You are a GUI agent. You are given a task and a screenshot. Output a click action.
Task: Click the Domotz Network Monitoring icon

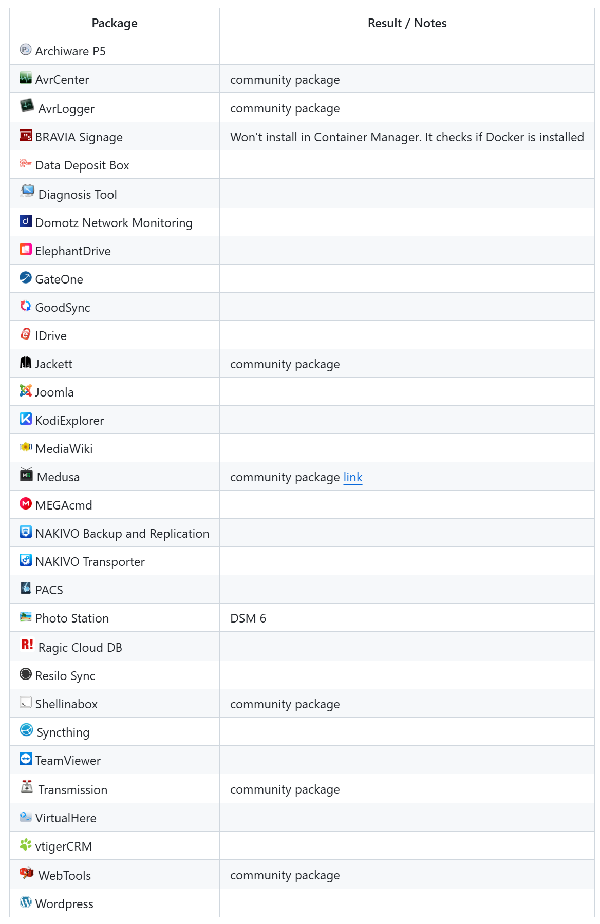[26, 221]
